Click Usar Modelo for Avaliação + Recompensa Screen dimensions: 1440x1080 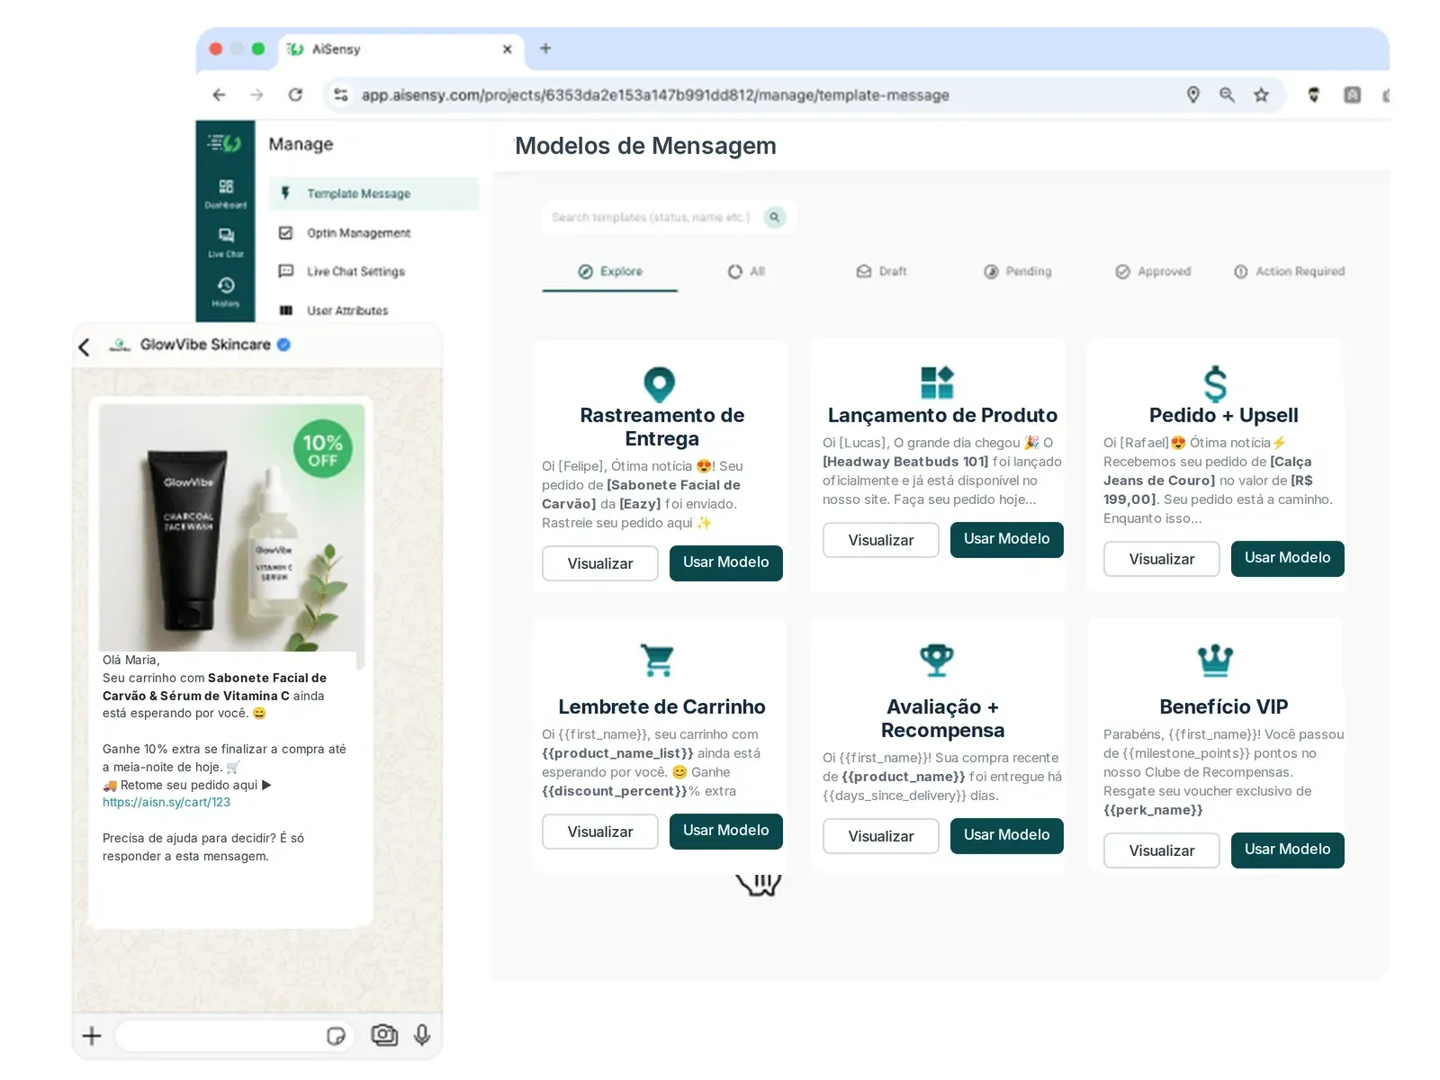[1007, 835]
